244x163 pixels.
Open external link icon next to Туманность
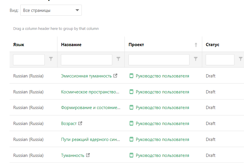click(x=88, y=155)
